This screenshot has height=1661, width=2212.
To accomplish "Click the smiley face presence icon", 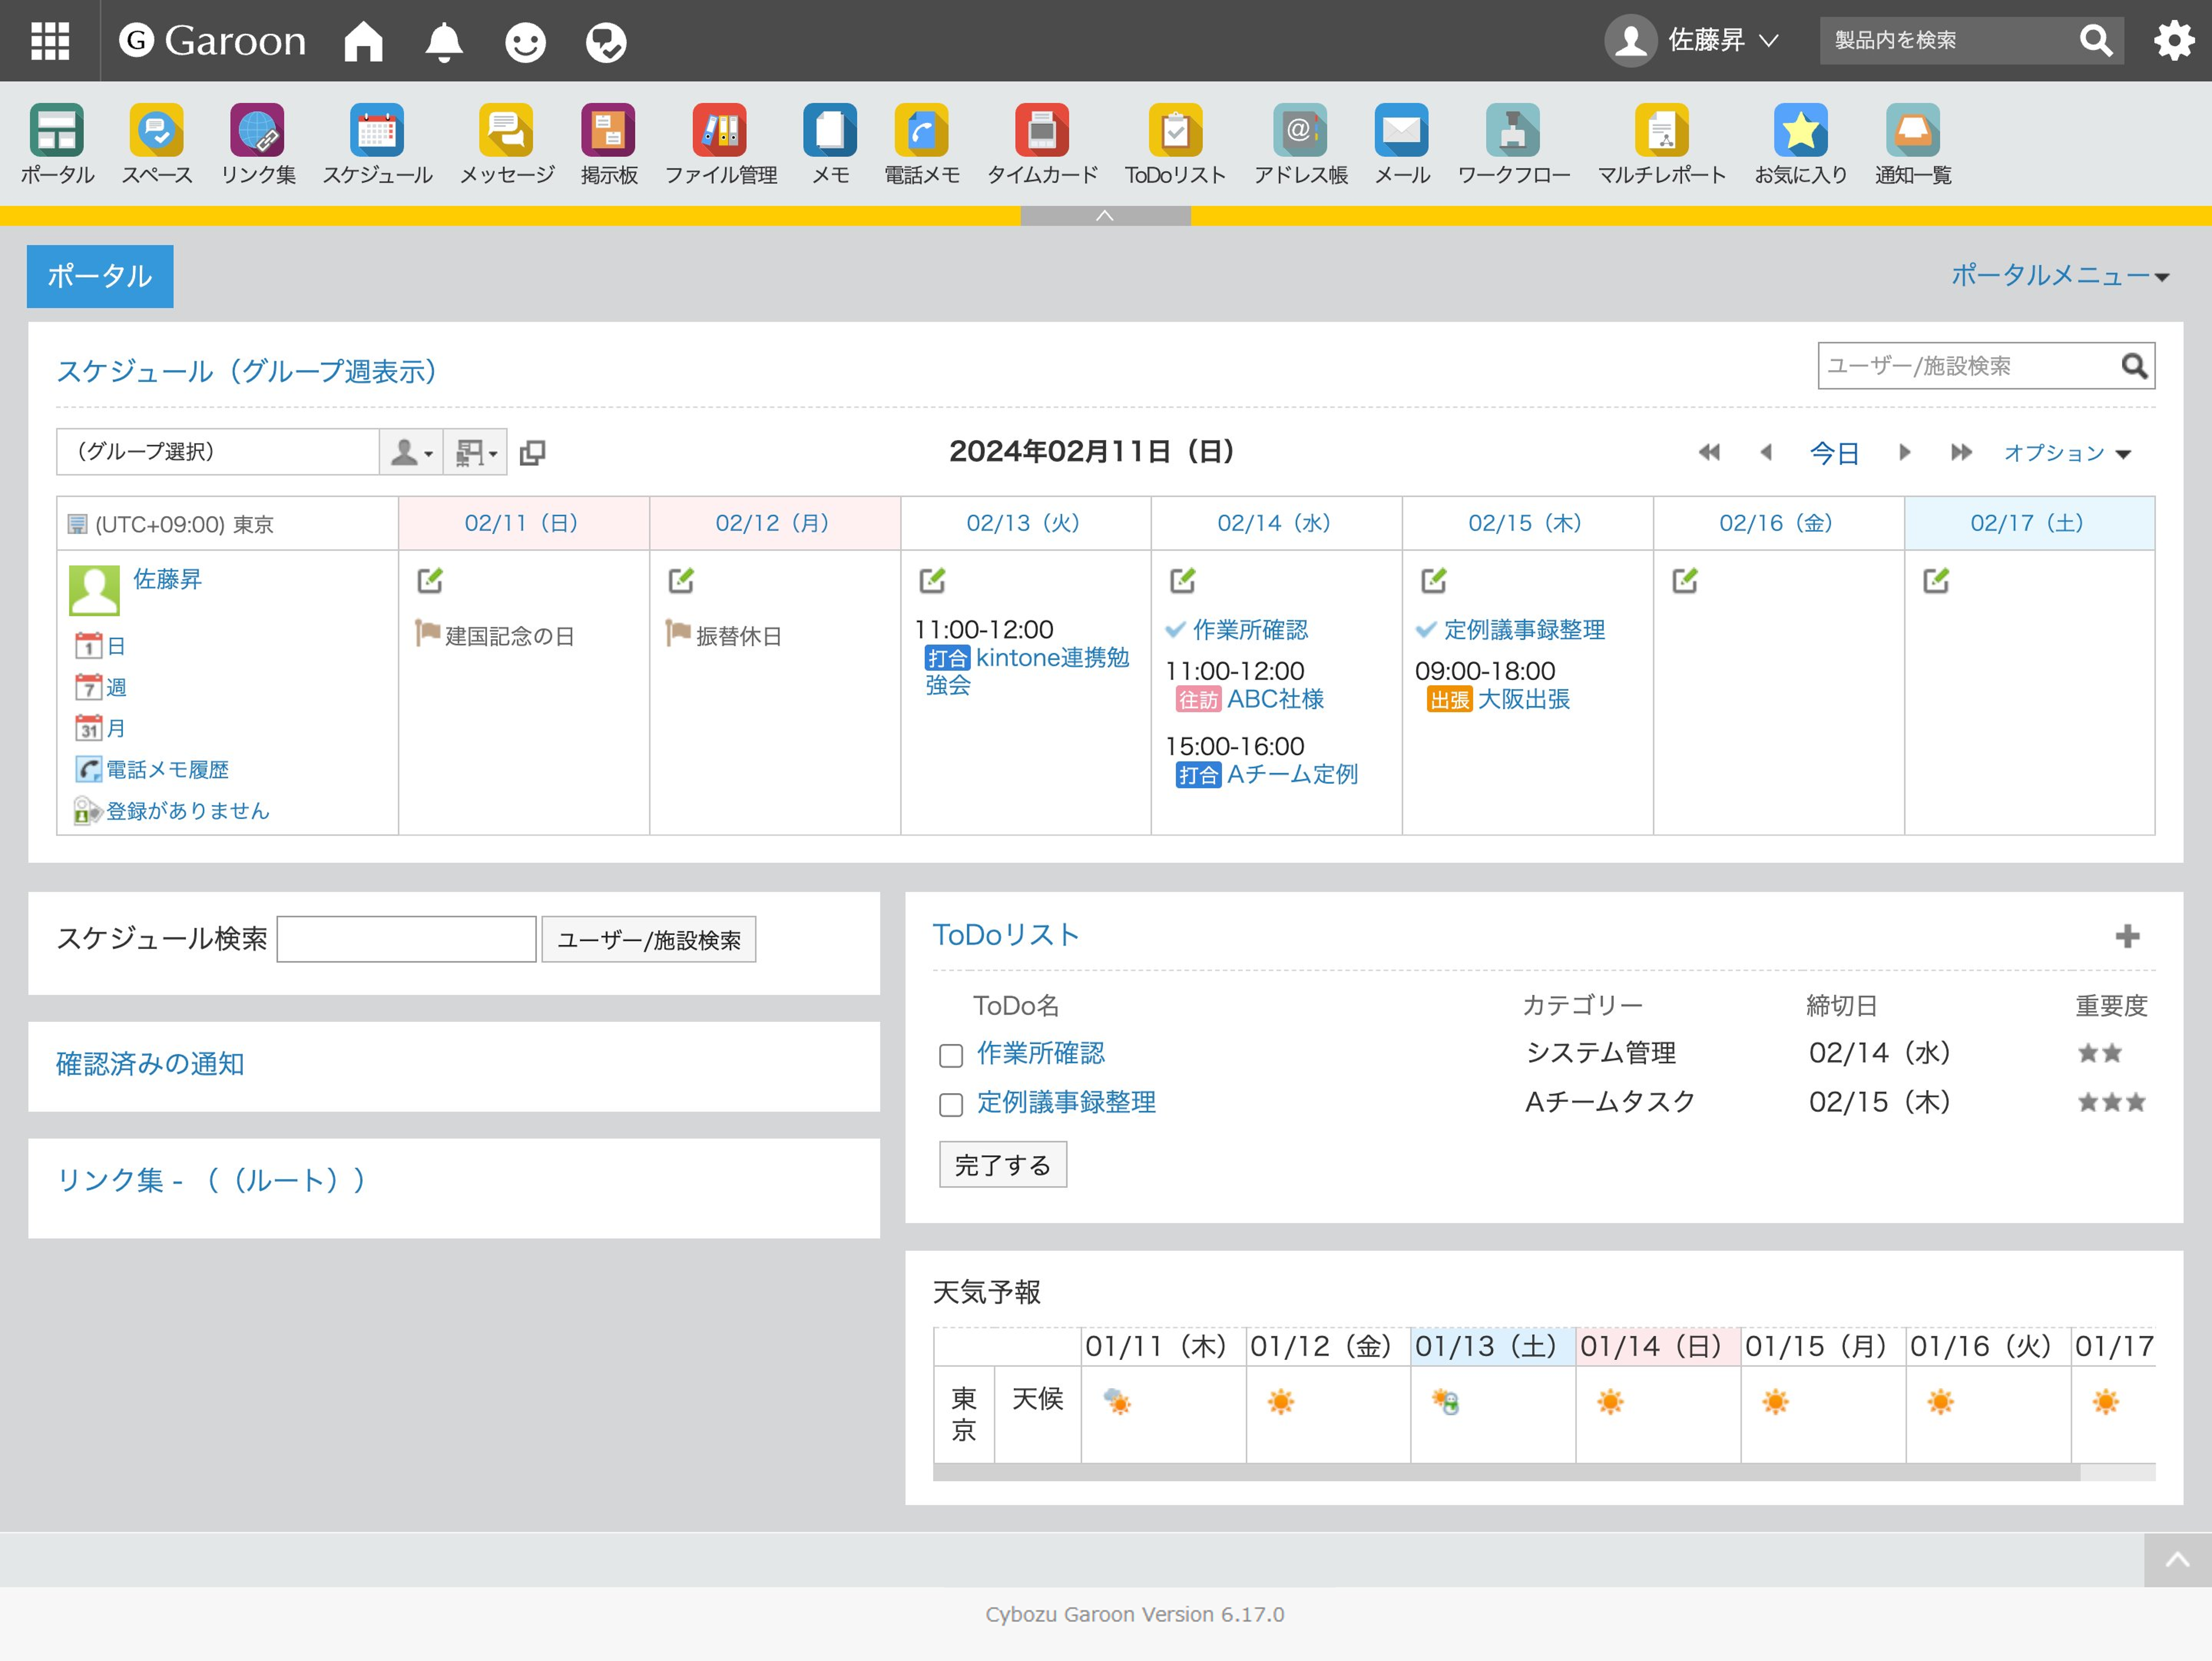I will [x=525, y=42].
